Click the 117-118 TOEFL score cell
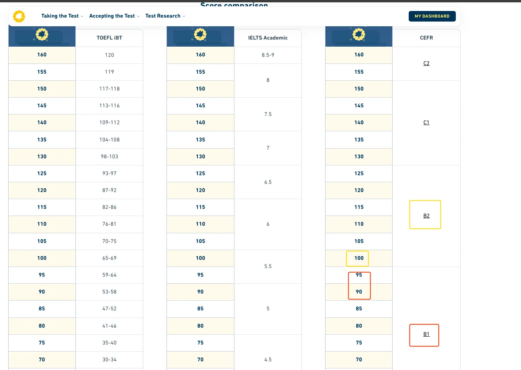 click(x=110, y=89)
